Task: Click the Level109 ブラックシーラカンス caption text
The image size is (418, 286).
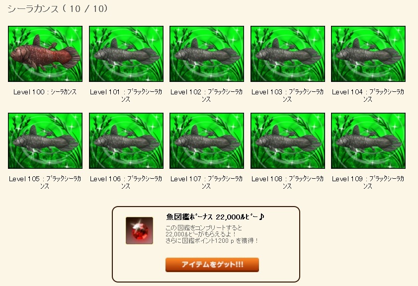Action: coord(368,182)
